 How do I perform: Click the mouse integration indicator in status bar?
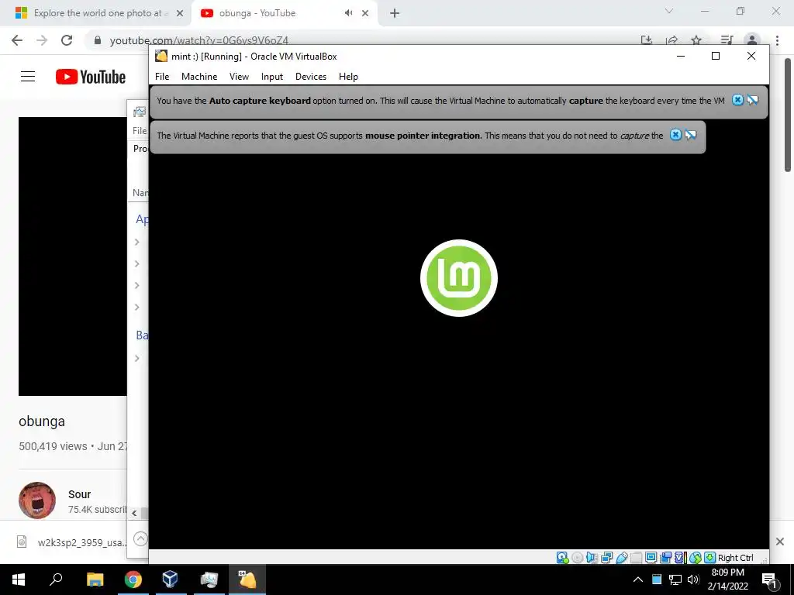[x=696, y=558]
